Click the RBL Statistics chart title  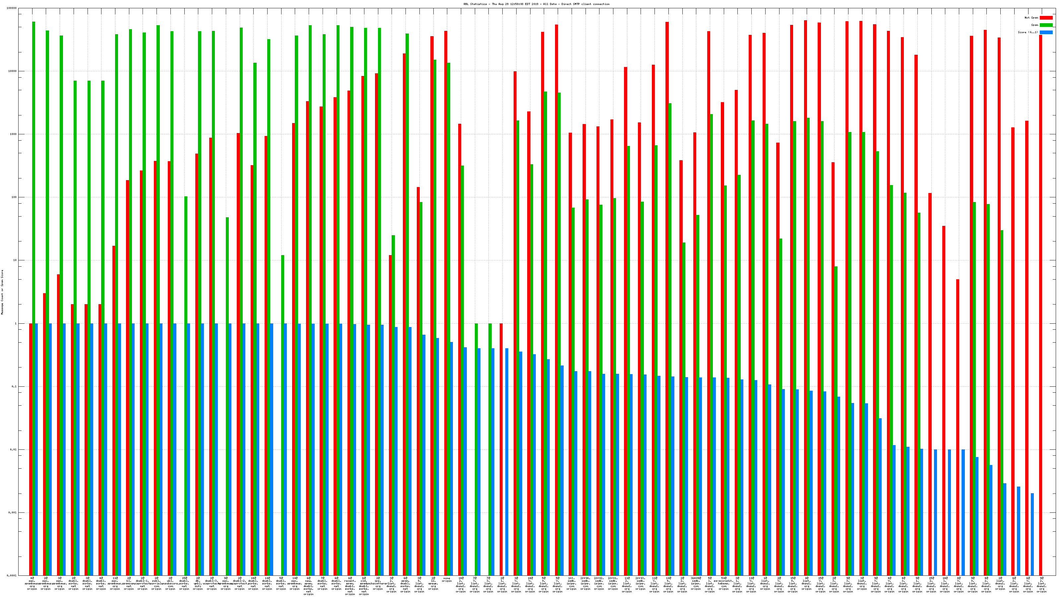[x=536, y=4]
